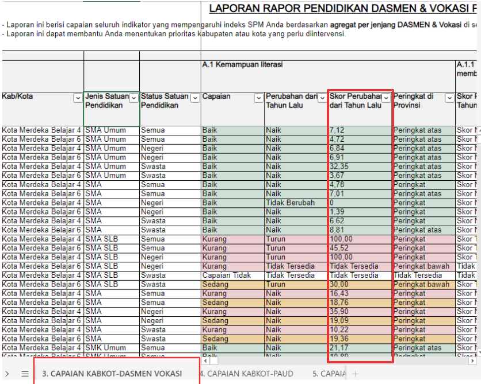Click the sheet tabs next arrow
Viewport: 481px width, 384px height.
tap(7, 374)
